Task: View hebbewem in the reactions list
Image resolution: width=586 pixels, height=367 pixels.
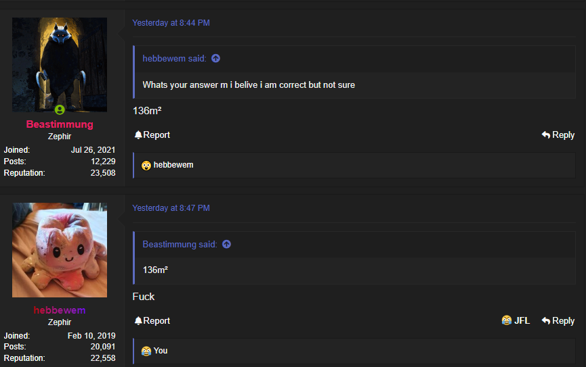Action: coord(173,165)
